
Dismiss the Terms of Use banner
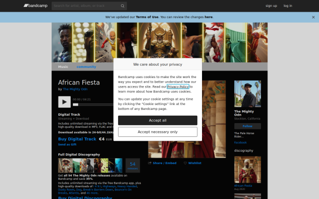pos(313,18)
